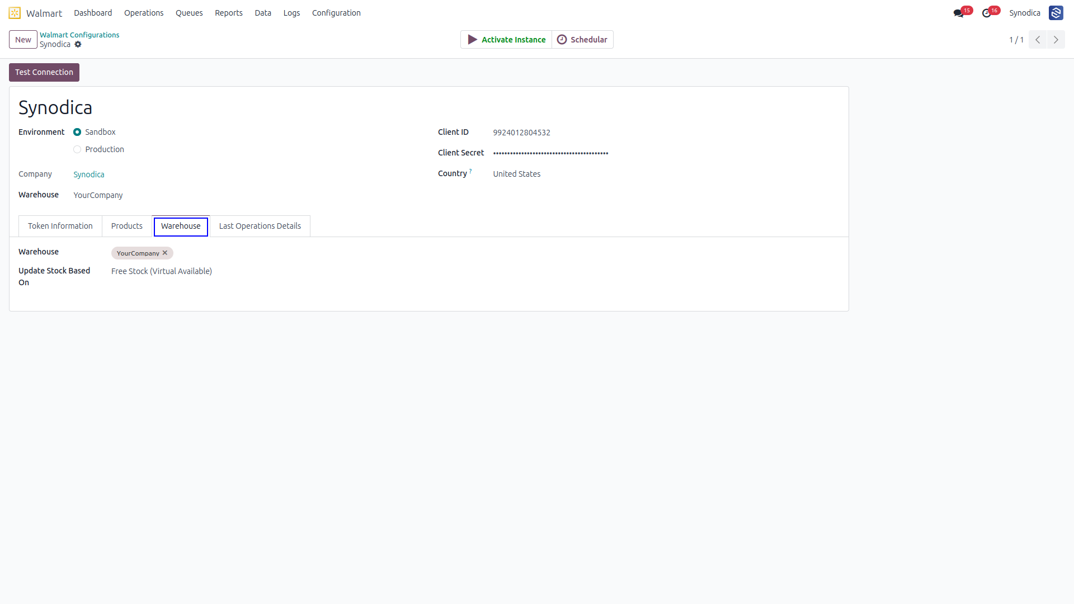
Task: Click the Walmart app logo icon
Action: coord(15,13)
